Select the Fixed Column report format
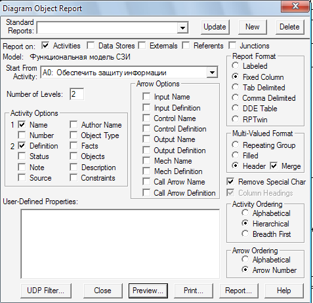The width and height of the screenshot is (313, 303). (236, 77)
